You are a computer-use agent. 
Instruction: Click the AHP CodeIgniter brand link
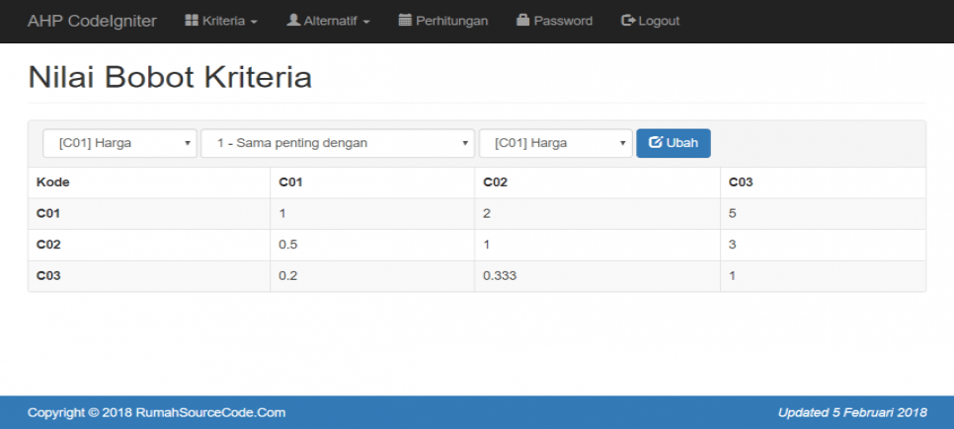tap(92, 21)
